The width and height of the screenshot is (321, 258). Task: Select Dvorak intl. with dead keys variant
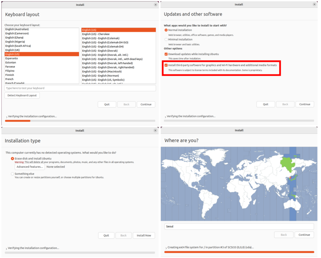118,59
